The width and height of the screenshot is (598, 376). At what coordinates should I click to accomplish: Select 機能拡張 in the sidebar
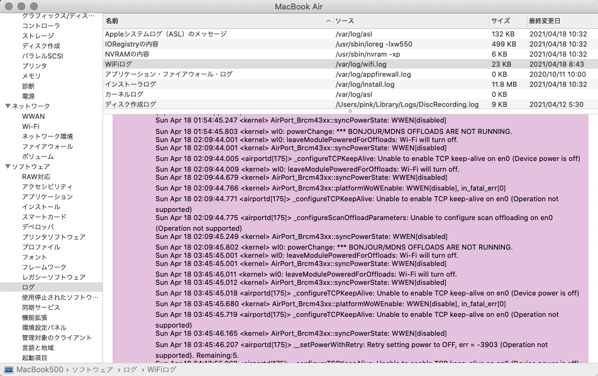pyautogui.click(x=34, y=318)
